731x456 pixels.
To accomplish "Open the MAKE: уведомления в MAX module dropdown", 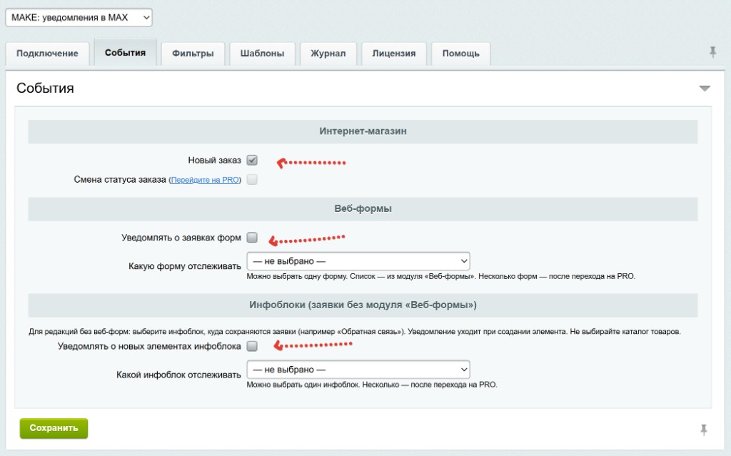I will 79,18.
